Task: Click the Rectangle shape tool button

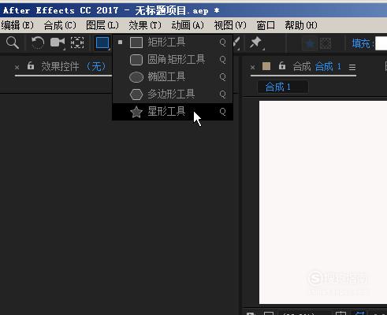Action: click(x=102, y=43)
